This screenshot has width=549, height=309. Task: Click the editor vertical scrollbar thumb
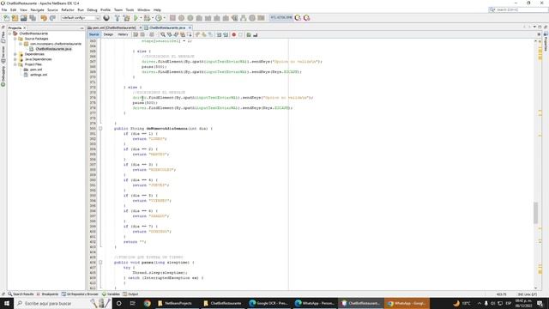535,213
